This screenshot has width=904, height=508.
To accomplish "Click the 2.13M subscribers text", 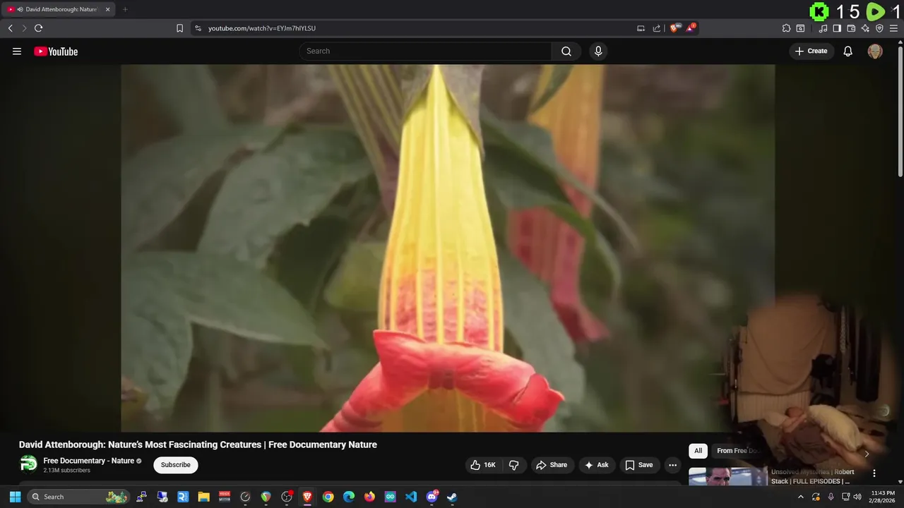I will pyautogui.click(x=67, y=471).
